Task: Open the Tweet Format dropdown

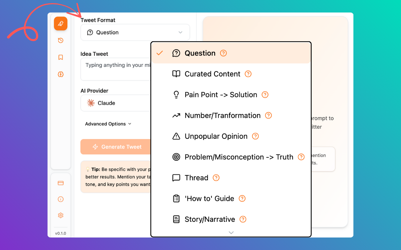Action: 135,32
